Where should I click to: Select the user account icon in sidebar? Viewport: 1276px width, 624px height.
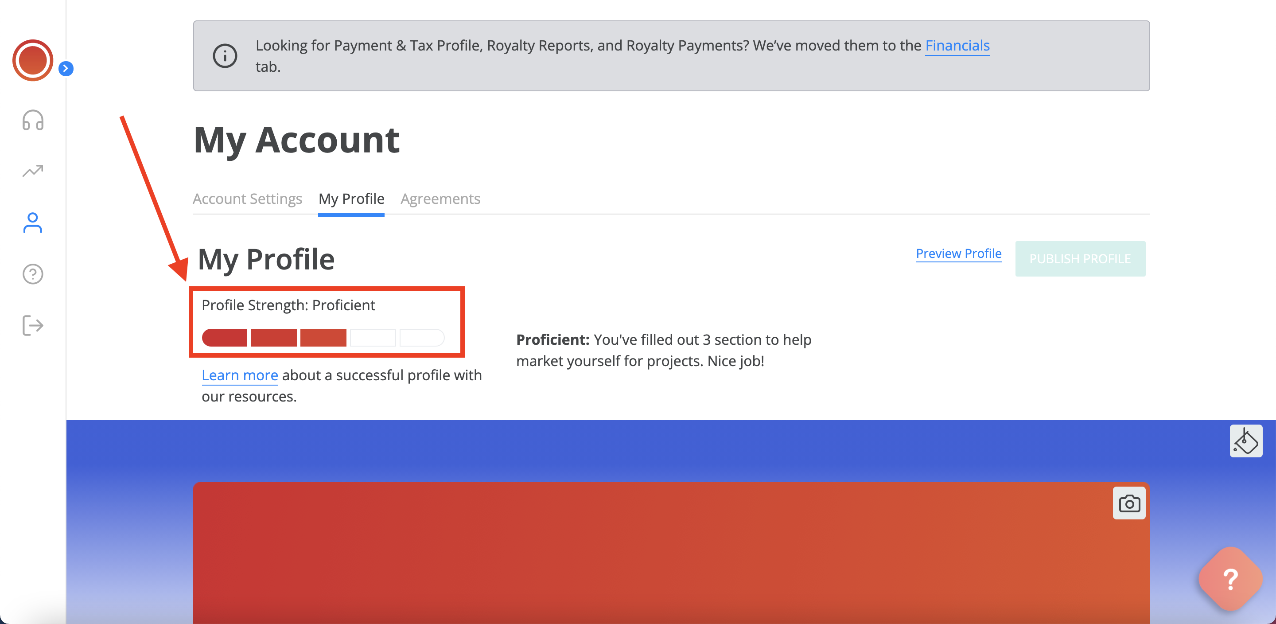point(33,222)
